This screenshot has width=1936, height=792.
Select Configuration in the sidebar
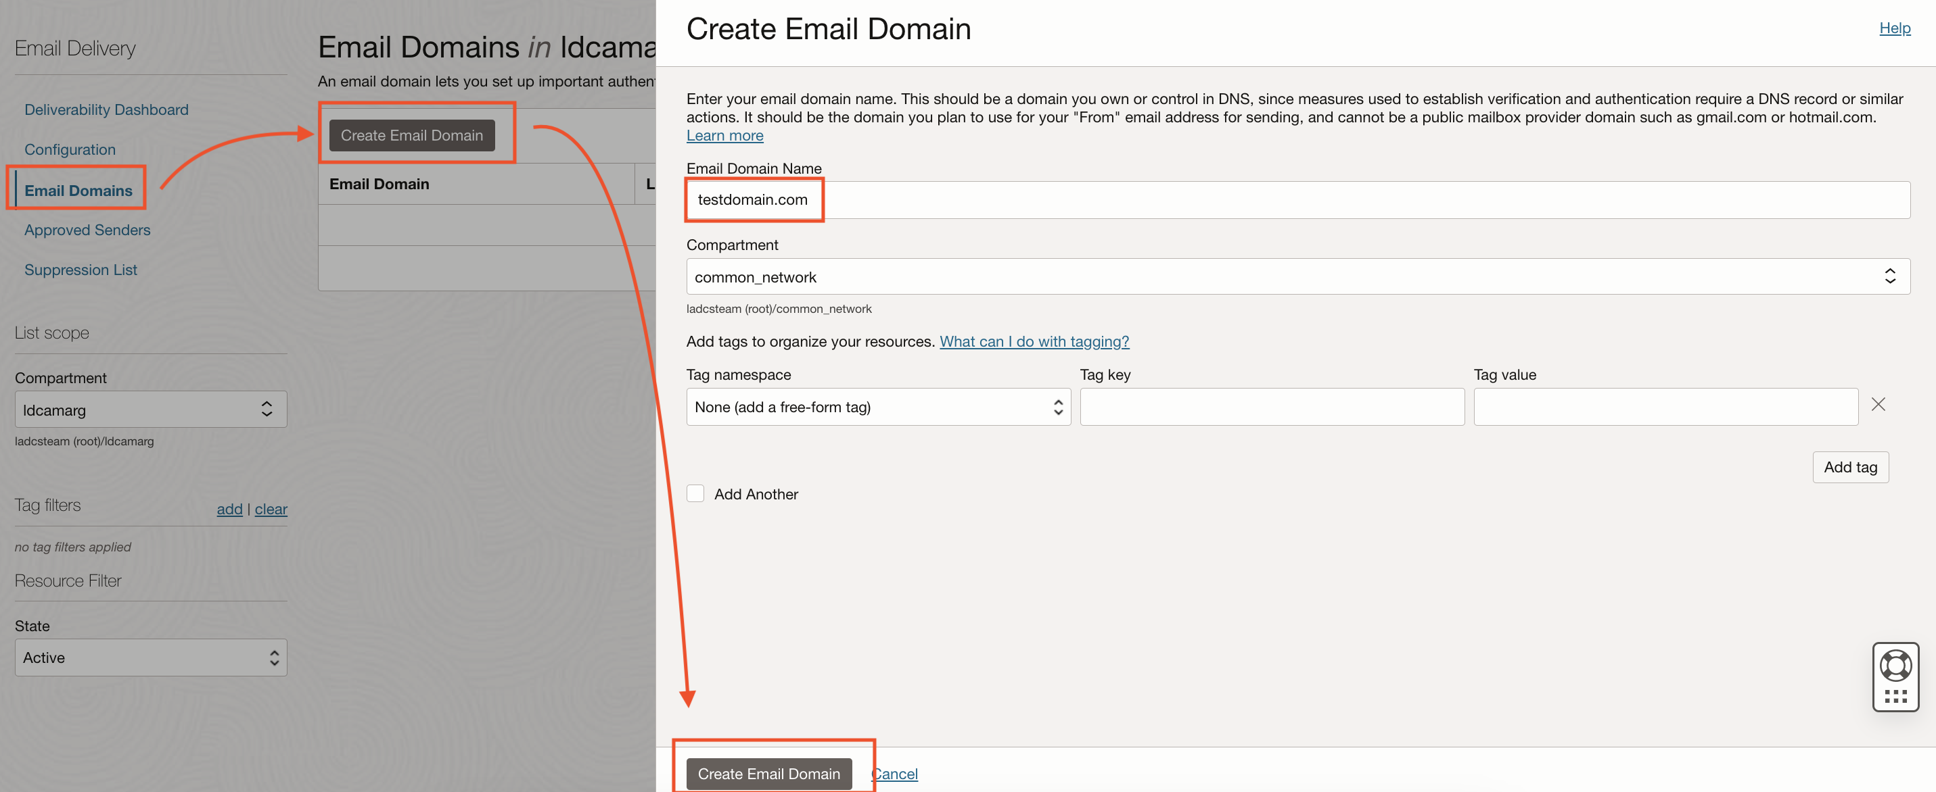pyautogui.click(x=70, y=149)
